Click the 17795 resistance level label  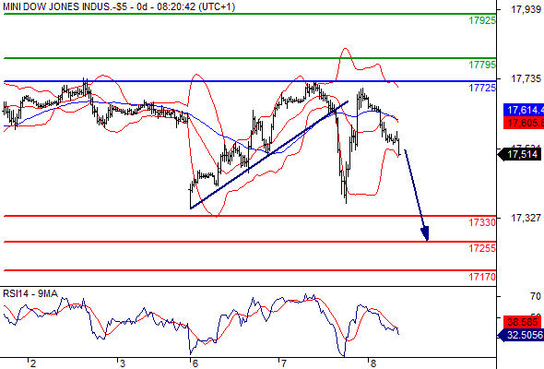pyautogui.click(x=482, y=65)
